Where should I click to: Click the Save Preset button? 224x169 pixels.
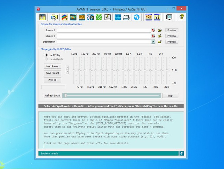[52, 73]
